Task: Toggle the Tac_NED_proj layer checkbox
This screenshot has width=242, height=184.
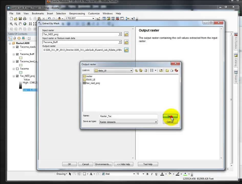Action: pyautogui.click(x=17, y=76)
